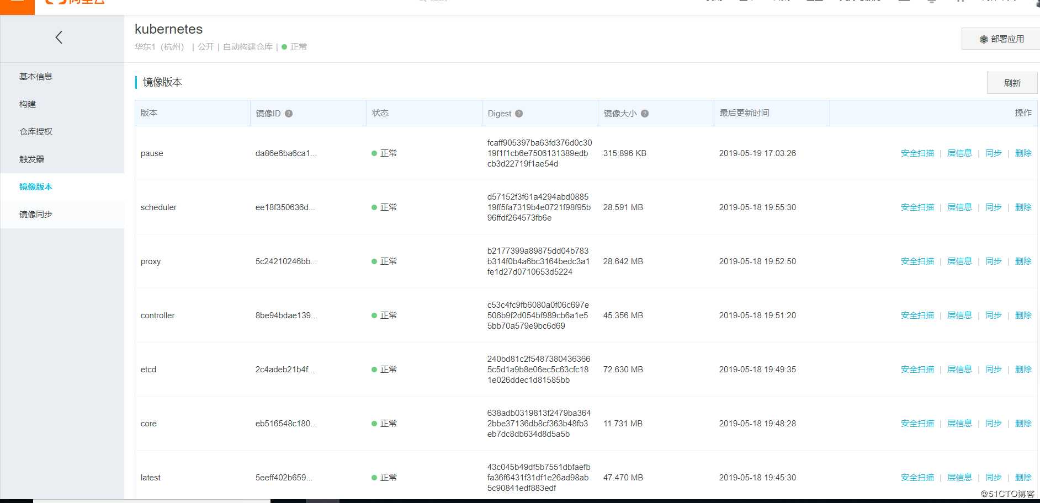Click 删除 for core image

1023,424
